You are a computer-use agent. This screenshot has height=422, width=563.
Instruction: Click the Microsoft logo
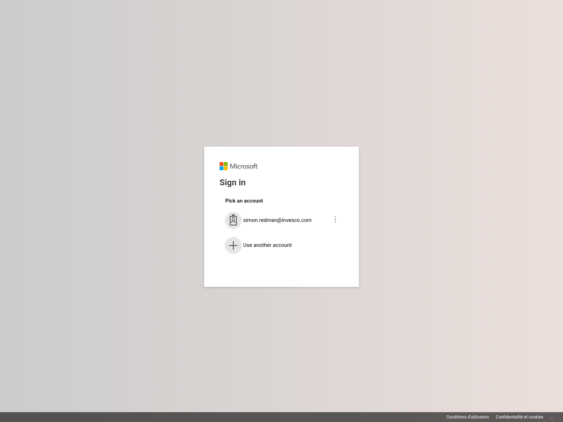pos(239,166)
